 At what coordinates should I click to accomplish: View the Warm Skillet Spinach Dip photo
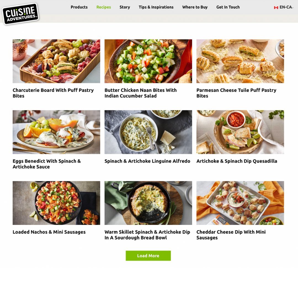tap(148, 203)
